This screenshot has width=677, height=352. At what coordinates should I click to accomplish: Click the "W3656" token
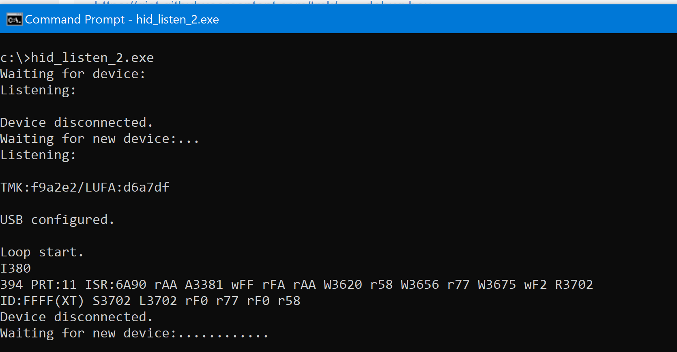point(420,285)
